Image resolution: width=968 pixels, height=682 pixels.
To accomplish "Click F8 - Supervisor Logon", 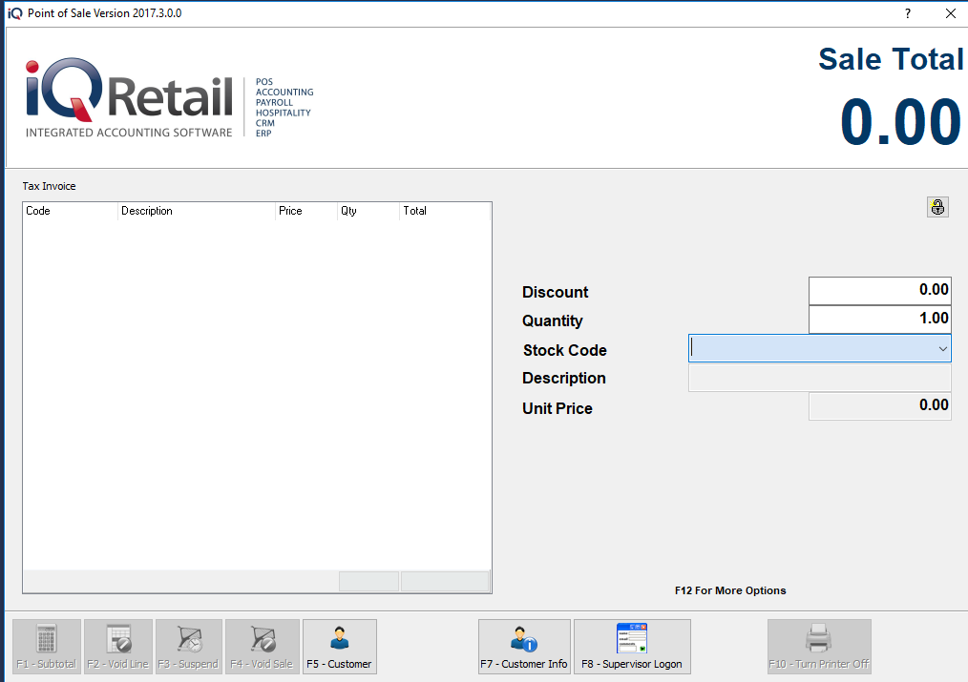I will (631, 647).
